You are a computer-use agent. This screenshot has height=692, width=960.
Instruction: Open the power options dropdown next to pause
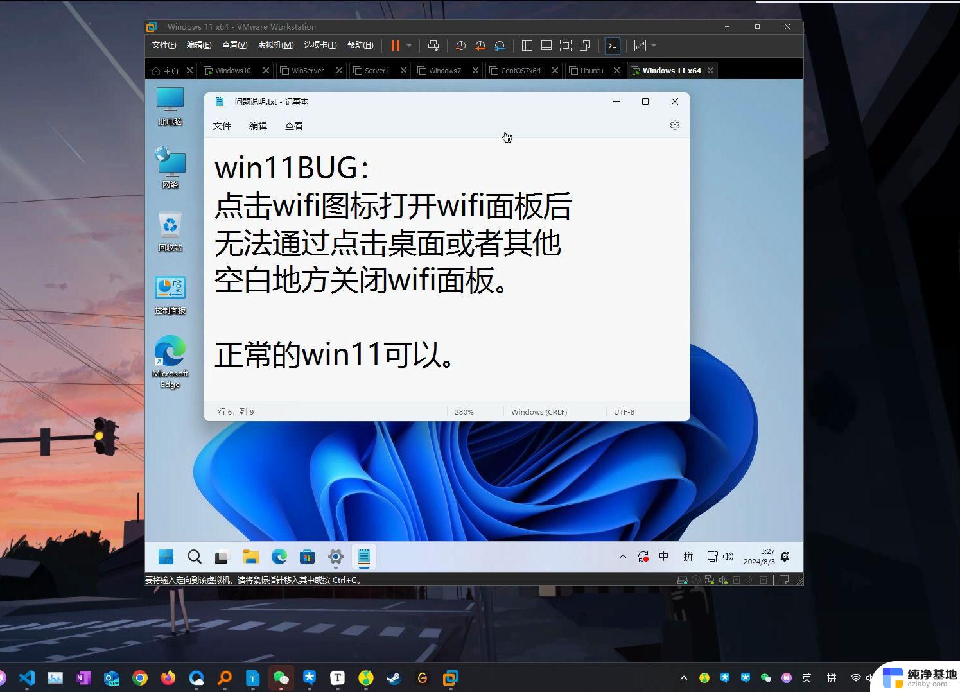click(x=409, y=46)
